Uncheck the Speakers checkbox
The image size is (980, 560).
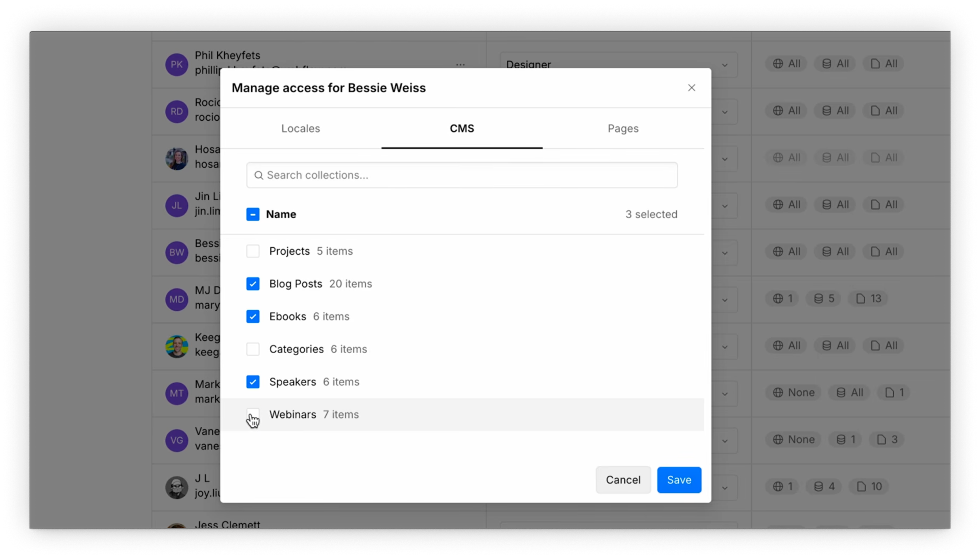253,382
